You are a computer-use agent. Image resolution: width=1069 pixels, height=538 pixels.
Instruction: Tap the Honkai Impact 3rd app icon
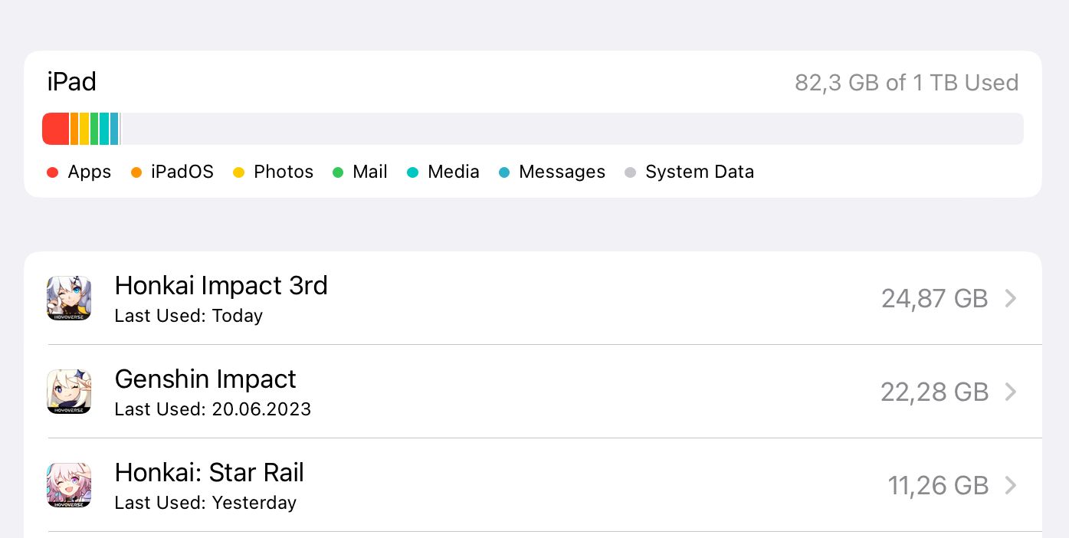coord(69,298)
